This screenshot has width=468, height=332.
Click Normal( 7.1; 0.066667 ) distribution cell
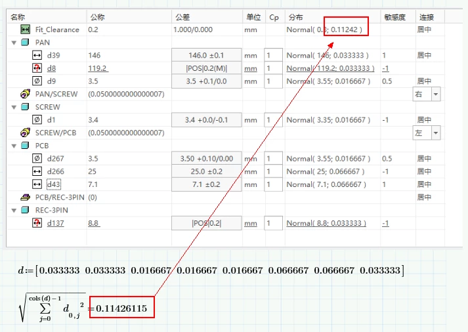326,184
